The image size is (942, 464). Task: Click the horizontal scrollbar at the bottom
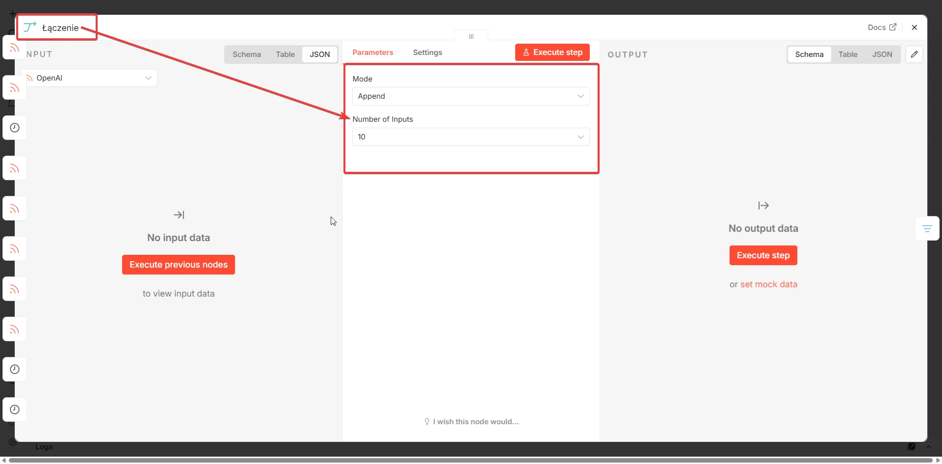[x=471, y=460]
